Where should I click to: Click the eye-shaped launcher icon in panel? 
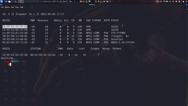[83, 1]
